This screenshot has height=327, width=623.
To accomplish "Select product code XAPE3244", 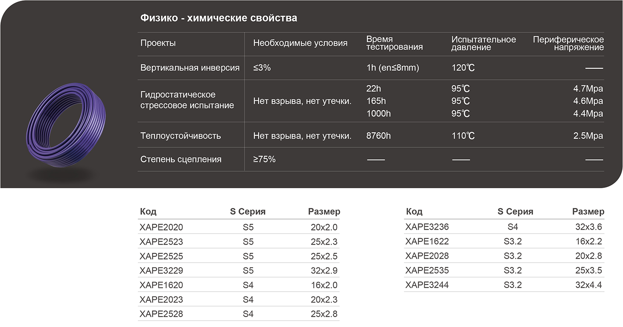I will 427,285.
